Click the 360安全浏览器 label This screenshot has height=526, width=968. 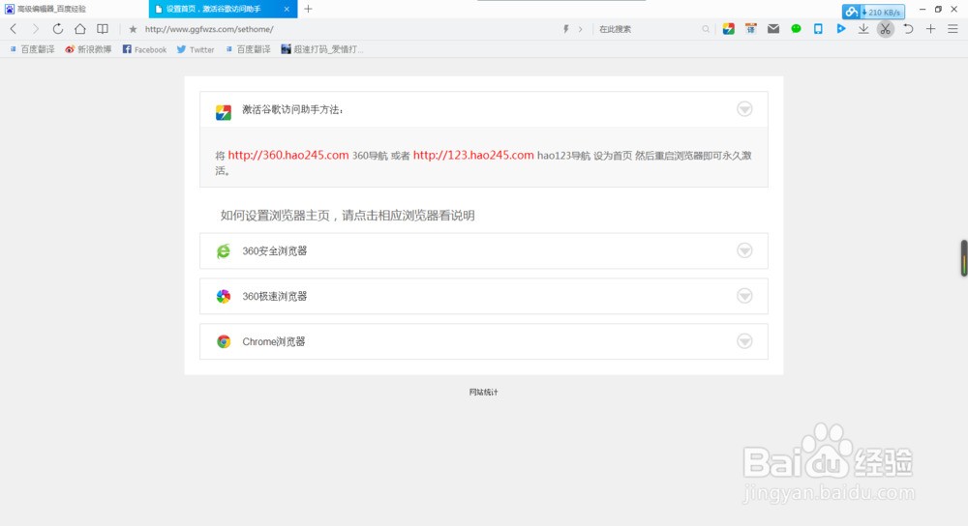tap(275, 251)
